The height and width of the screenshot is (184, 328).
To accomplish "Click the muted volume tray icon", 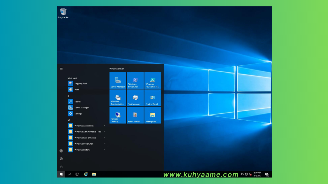I will [x=250, y=174].
